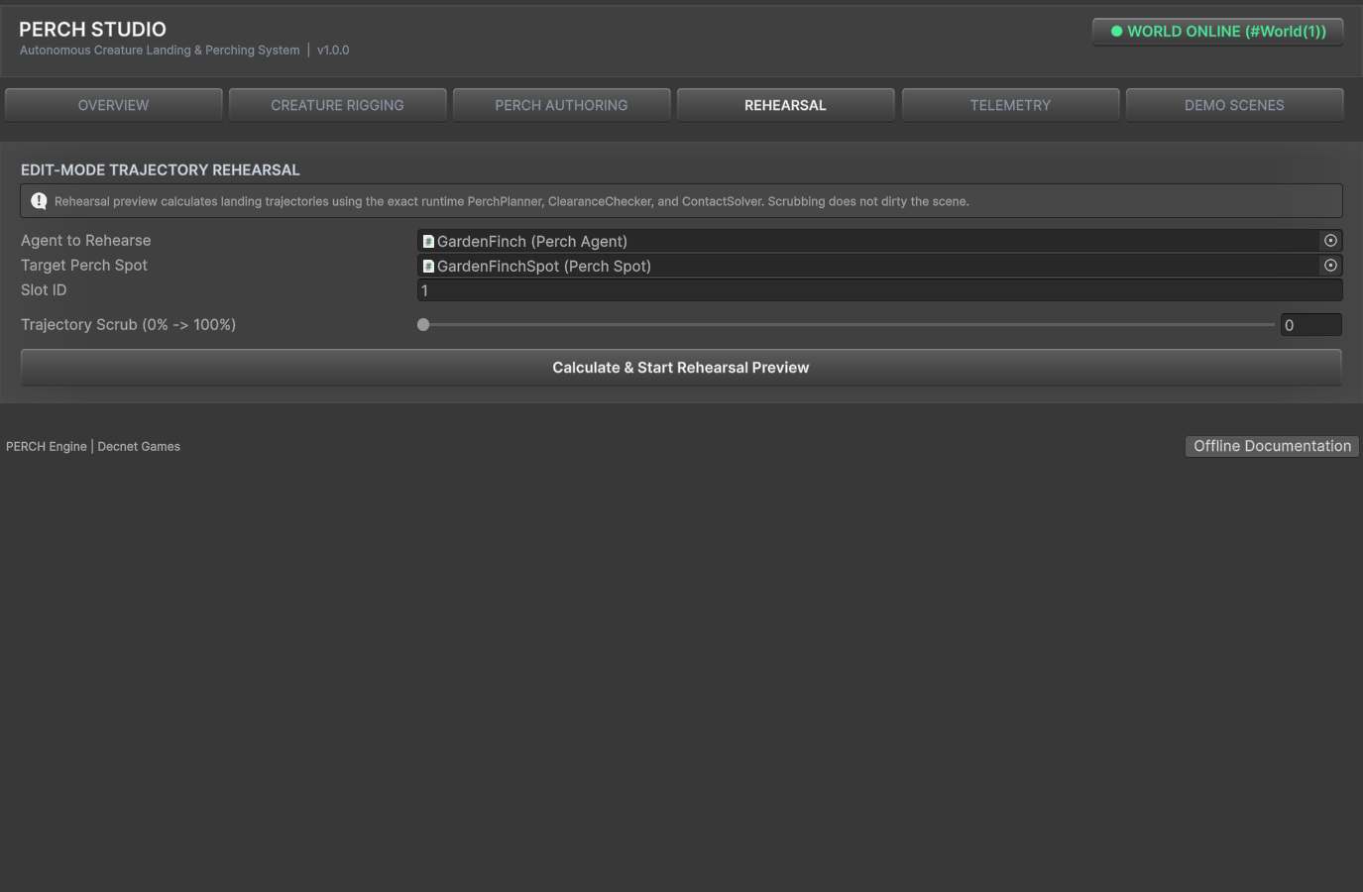1363x892 pixels.
Task: Open the Telemetry tab
Action: click(1010, 105)
